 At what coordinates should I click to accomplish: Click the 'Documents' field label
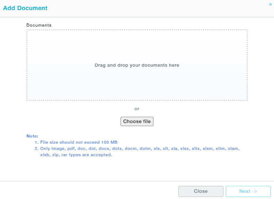39,25
